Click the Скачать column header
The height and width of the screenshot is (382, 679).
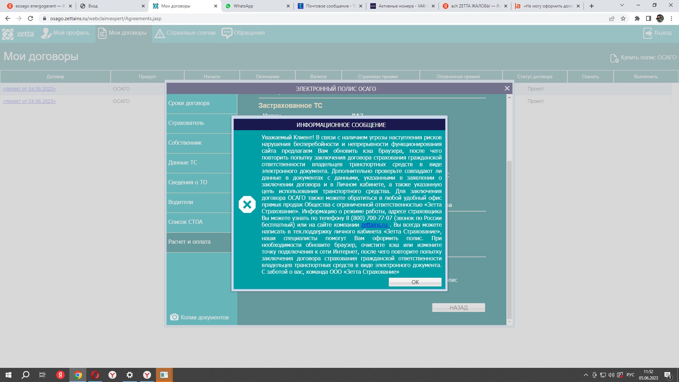pyautogui.click(x=590, y=76)
